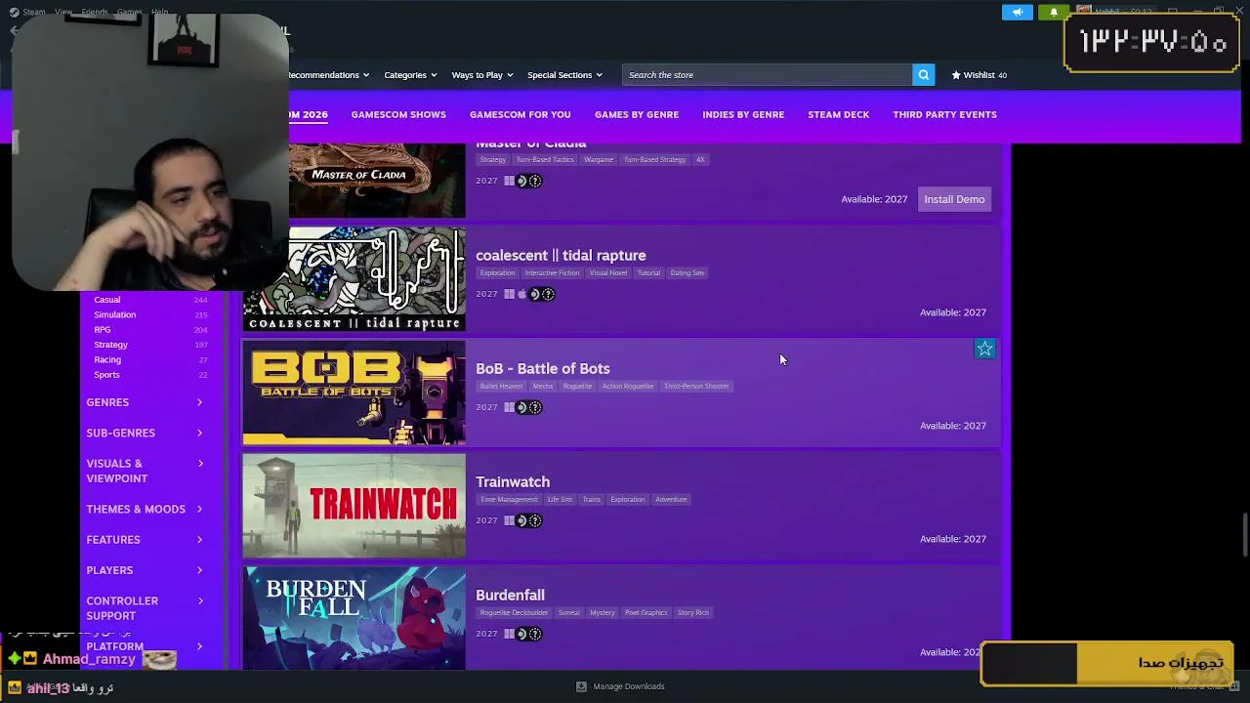Viewport: 1250px width, 703px height.
Task: Click Steam Deck compatibility icon for Trainwatch
Action: pyautogui.click(x=528, y=520)
